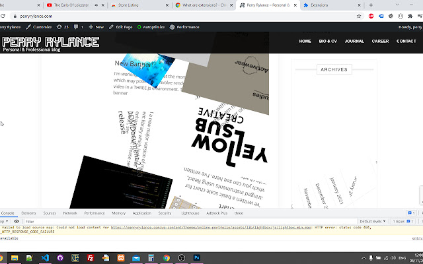Switch to the Elements DevTools tab

[x=28, y=213]
